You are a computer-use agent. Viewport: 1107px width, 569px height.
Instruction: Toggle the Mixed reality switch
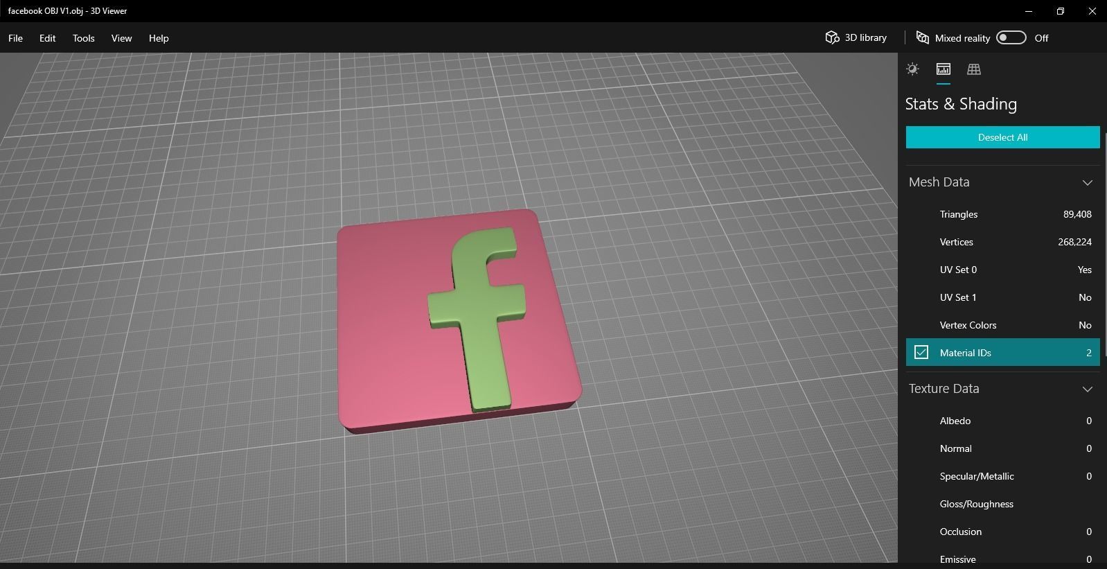click(x=1011, y=37)
